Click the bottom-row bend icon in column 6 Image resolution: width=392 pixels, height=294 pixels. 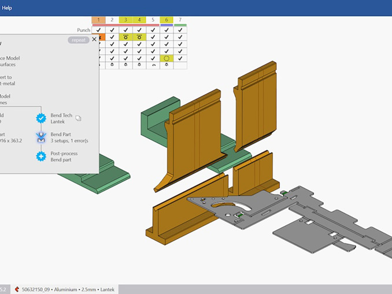tap(167, 65)
